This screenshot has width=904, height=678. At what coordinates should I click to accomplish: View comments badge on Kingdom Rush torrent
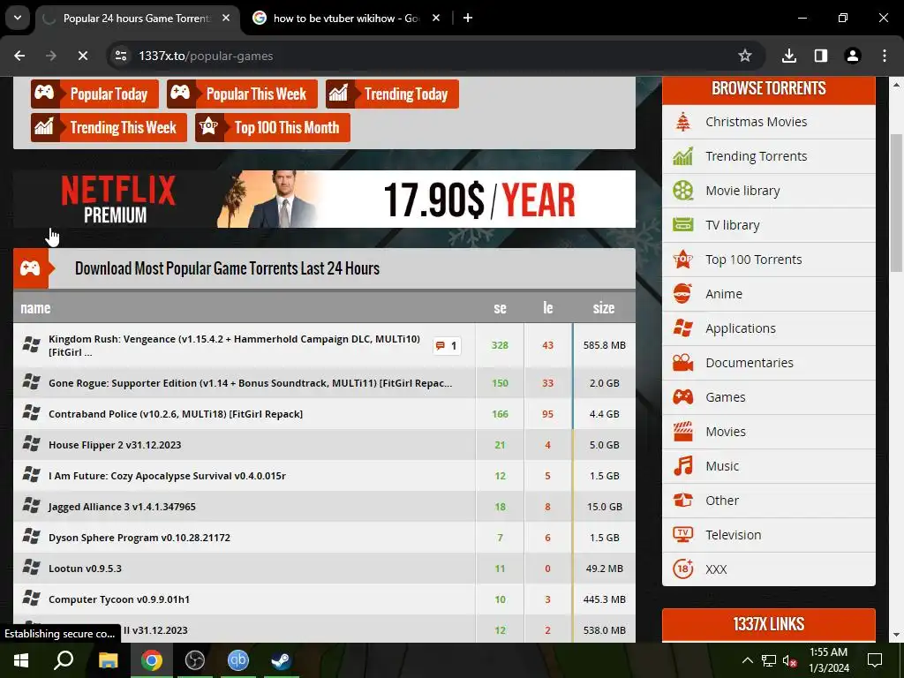tap(447, 345)
